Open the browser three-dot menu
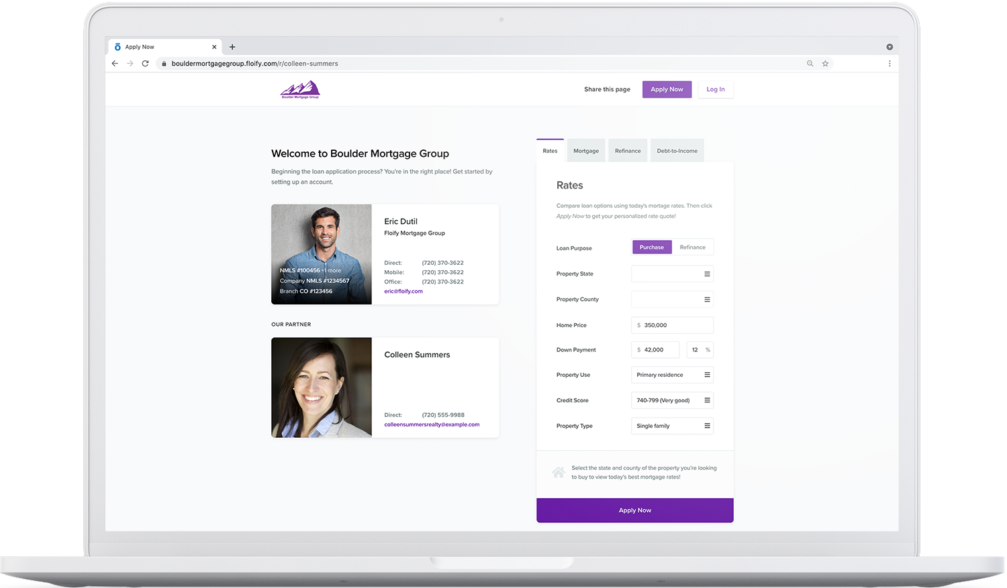Viewport: 1007px width, 588px height. pos(890,64)
